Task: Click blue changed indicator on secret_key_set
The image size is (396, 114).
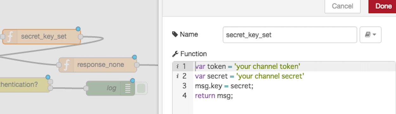Action: (78, 29)
